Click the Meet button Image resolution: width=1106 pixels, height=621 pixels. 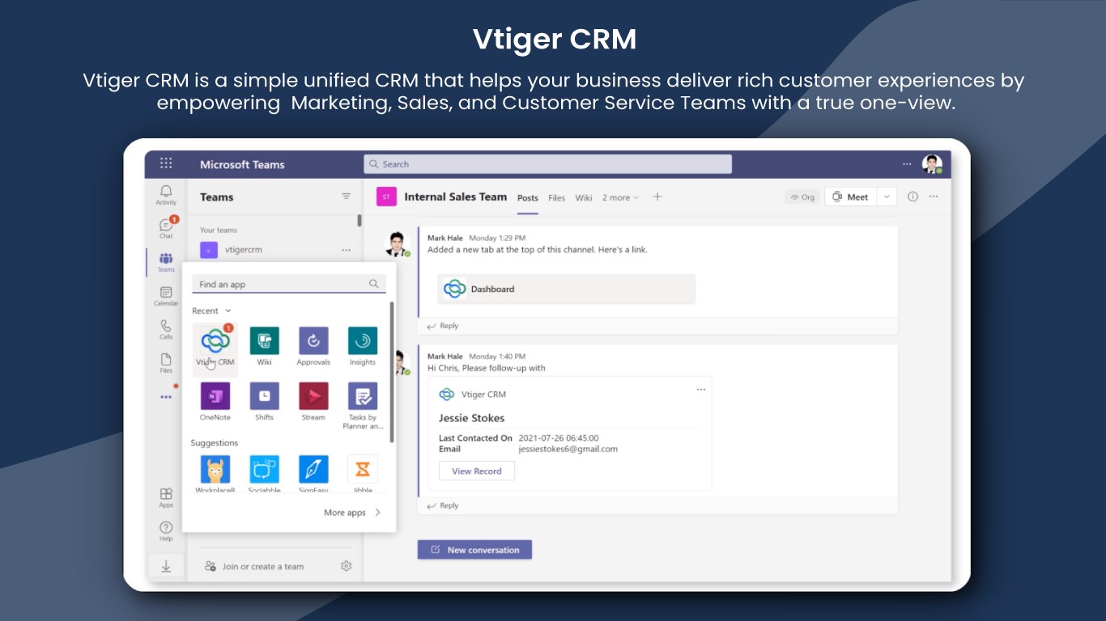pos(851,196)
